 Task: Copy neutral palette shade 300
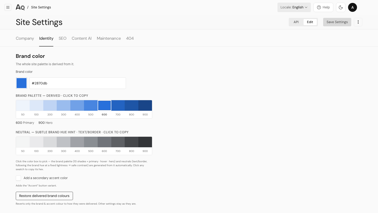click(x=64, y=142)
